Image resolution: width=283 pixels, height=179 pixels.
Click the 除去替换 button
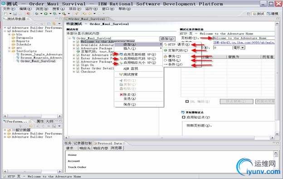click(x=236, y=102)
